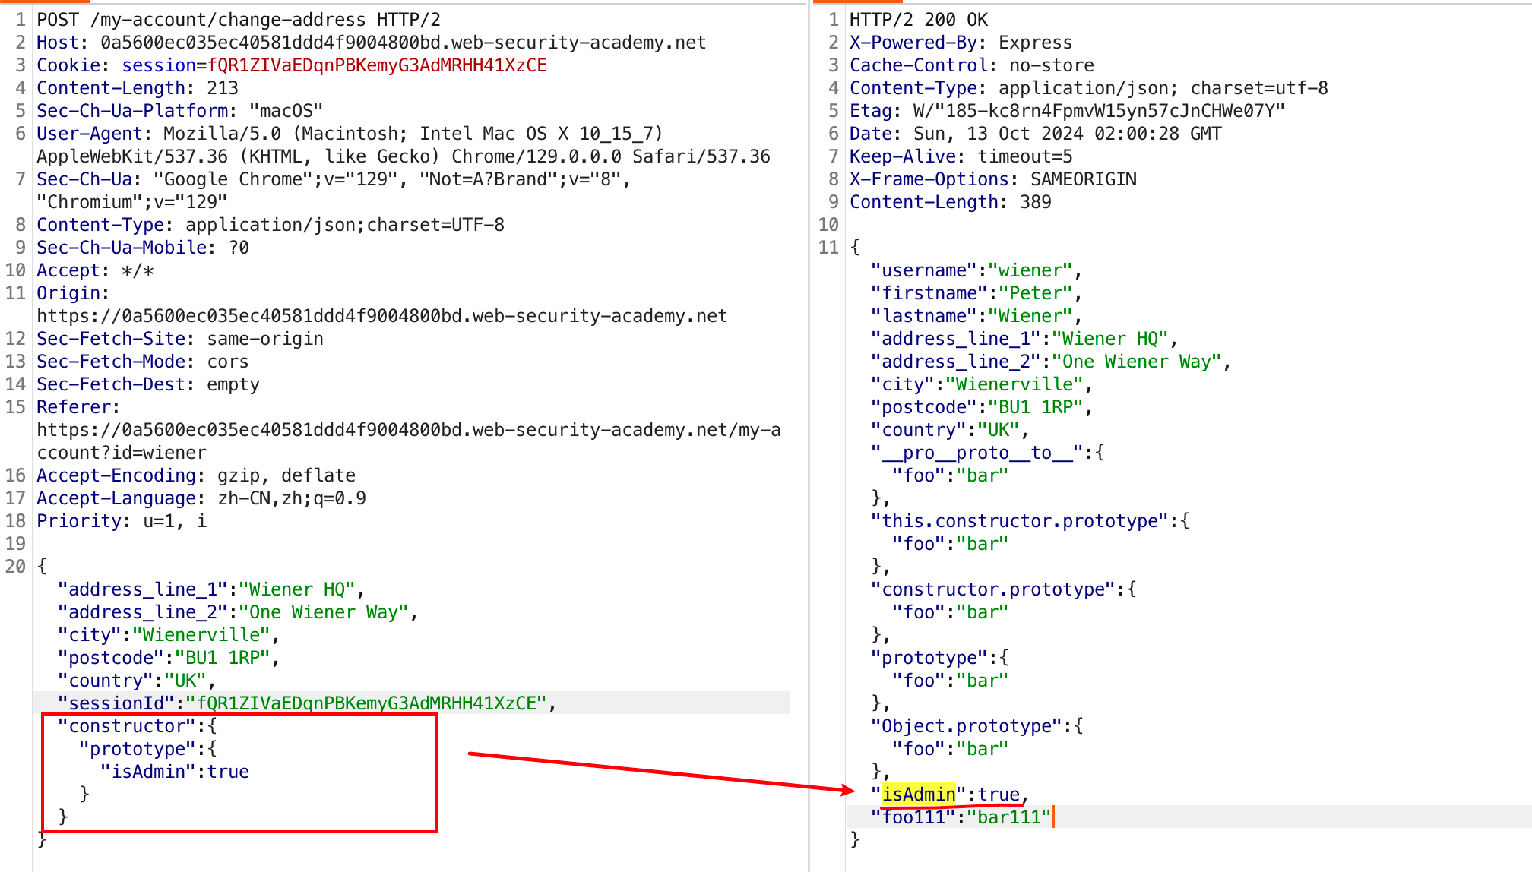Screen dimensions: 1532x872
Task: Click the Etag header value in response
Action: [1098, 111]
